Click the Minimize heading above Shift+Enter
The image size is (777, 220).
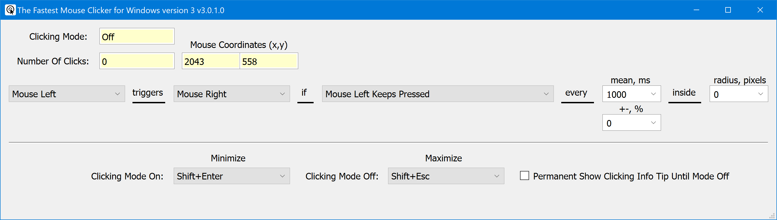pyautogui.click(x=228, y=158)
